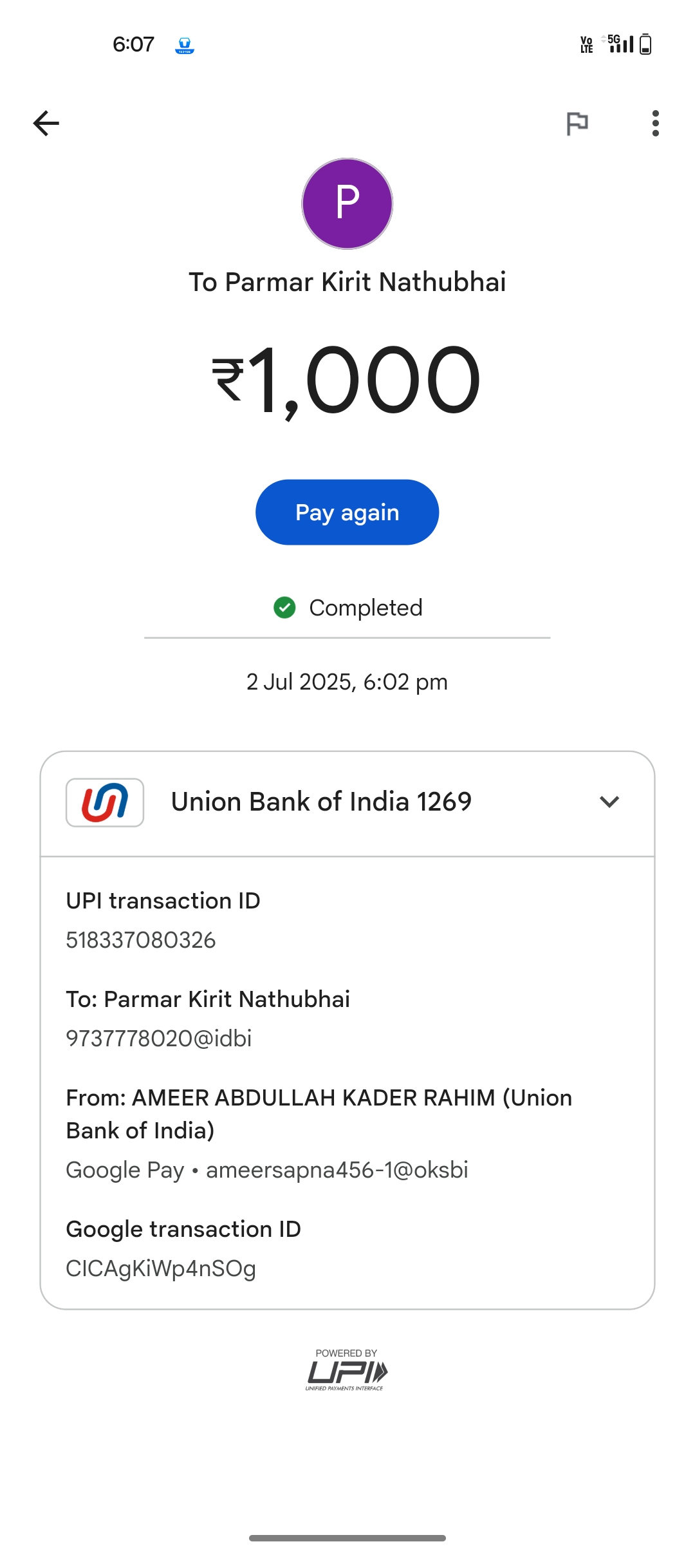Tap the battery status icon
Image resolution: width=695 pixels, height=1553 pixels.
(646, 44)
